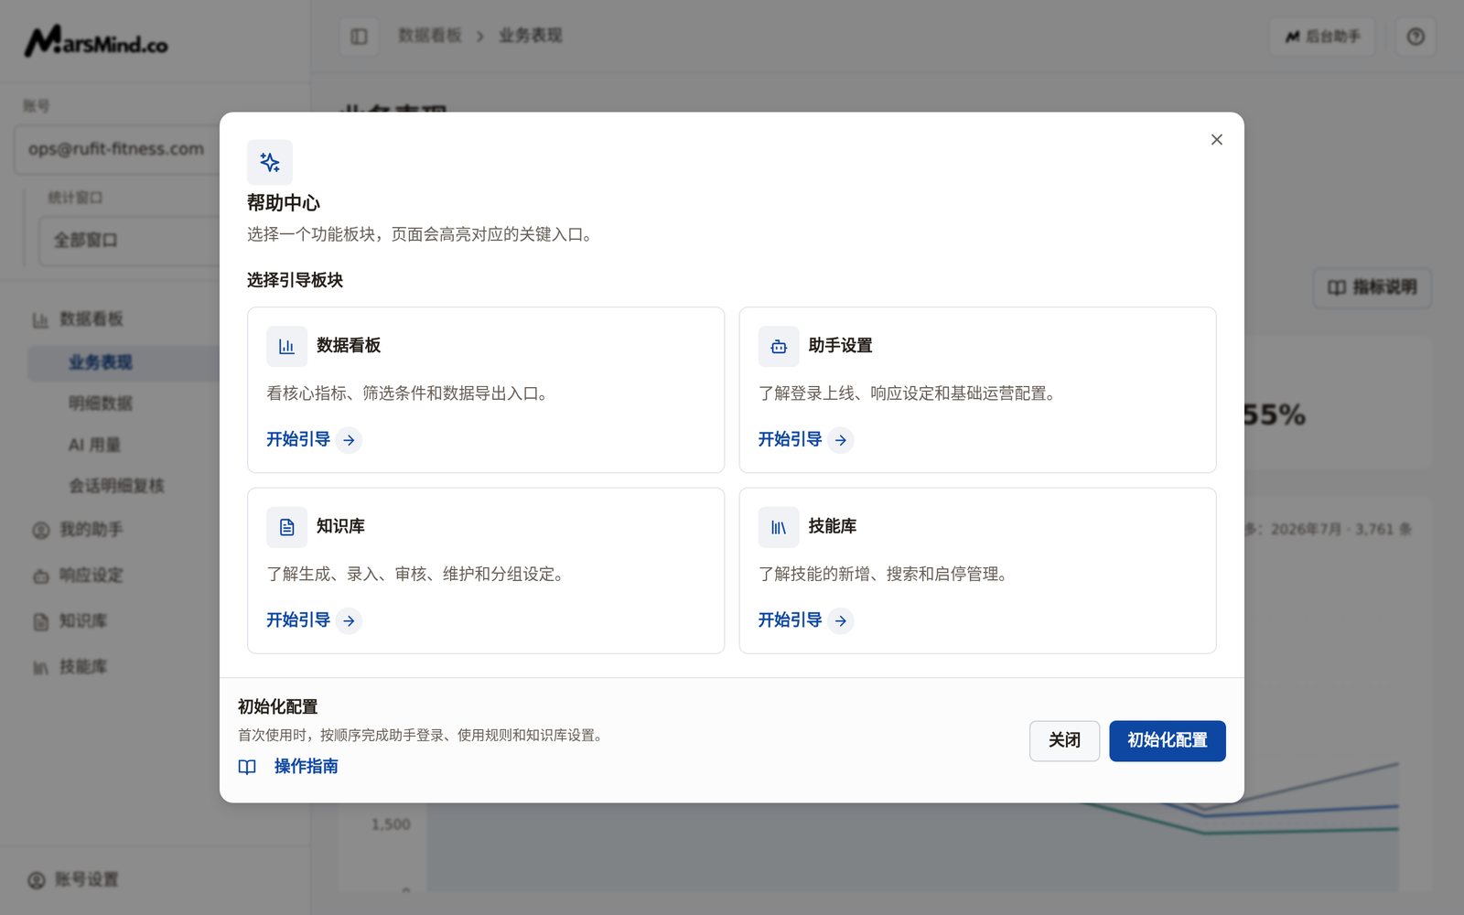Click the 响应设定 sidebar robot icon
This screenshot has width=1464, height=915.
pos(40,576)
